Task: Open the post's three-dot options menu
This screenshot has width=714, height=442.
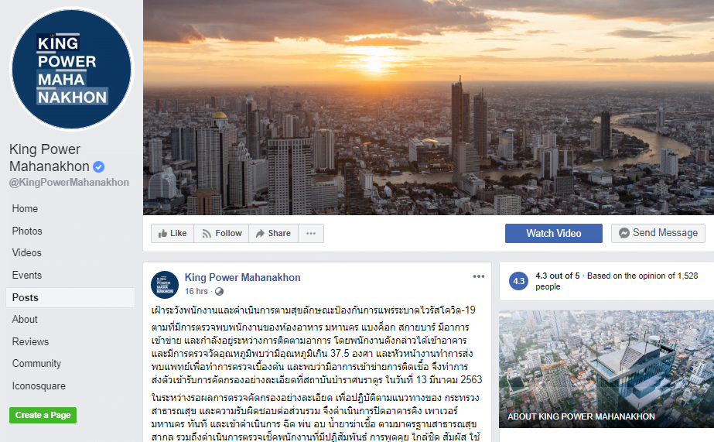Action: (479, 276)
